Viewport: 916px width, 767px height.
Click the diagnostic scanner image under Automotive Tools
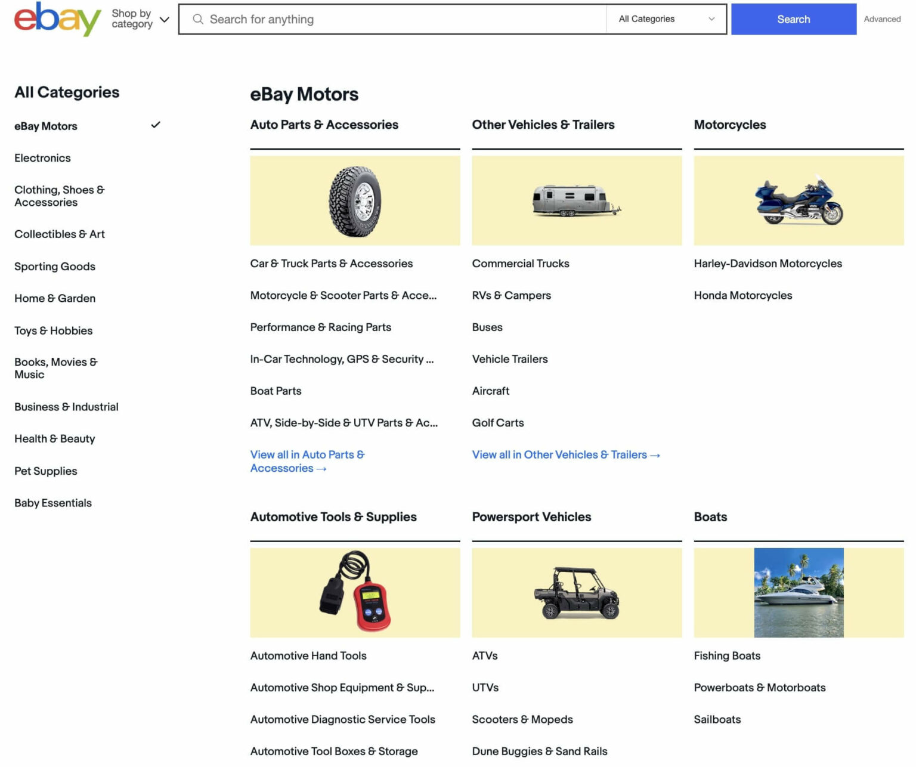point(355,592)
